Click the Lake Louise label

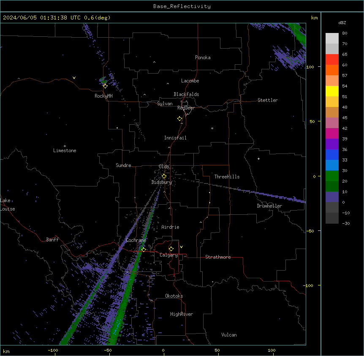click(8, 205)
